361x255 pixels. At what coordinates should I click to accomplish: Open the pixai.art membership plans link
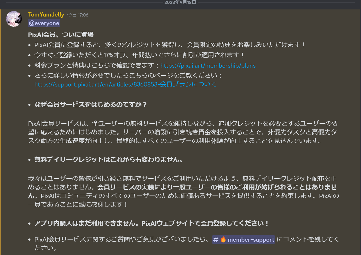coord(208,66)
